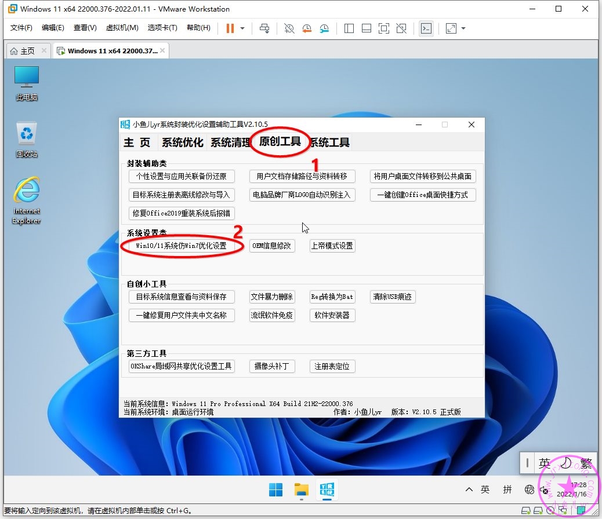602x519 pixels.
Task: Open the snapshot manager icon
Action: click(324, 28)
